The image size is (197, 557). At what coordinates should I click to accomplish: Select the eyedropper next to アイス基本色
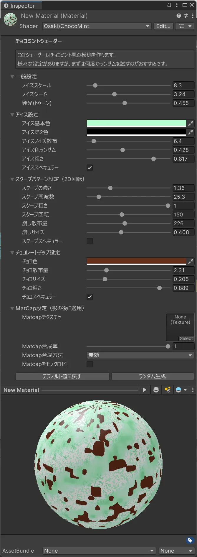pos(191,123)
